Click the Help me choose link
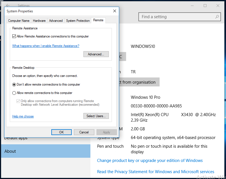This screenshot has height=179, width=226. click(x=23, y=116)
